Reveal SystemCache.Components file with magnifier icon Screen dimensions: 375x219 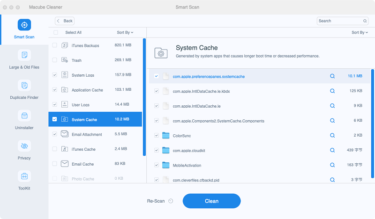pos(332,121)
